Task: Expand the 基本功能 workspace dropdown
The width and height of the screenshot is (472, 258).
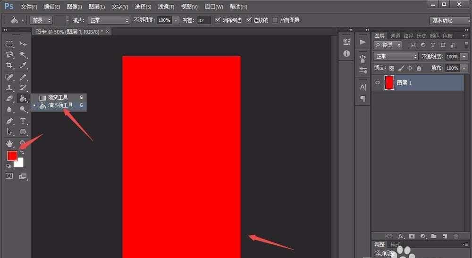Action: [449, 20]
